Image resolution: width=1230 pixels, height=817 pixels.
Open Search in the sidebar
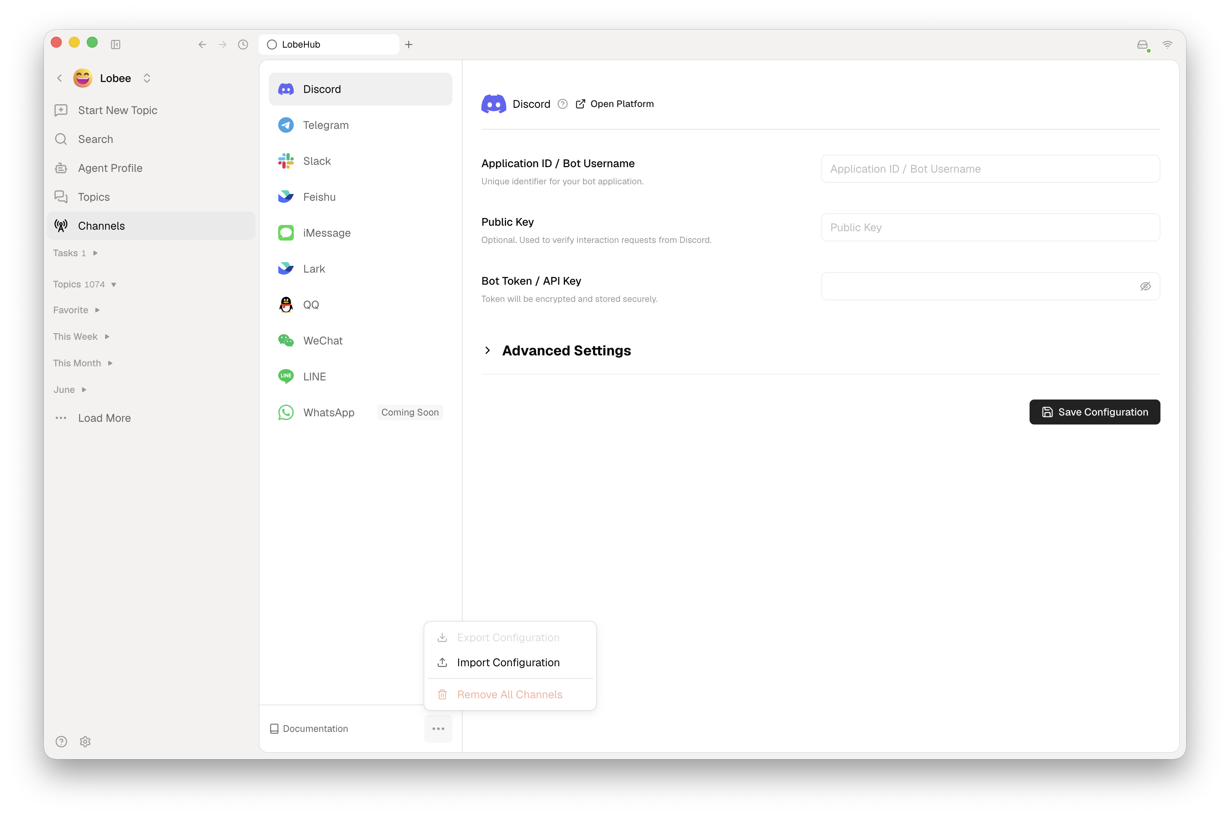click(151, 139)
